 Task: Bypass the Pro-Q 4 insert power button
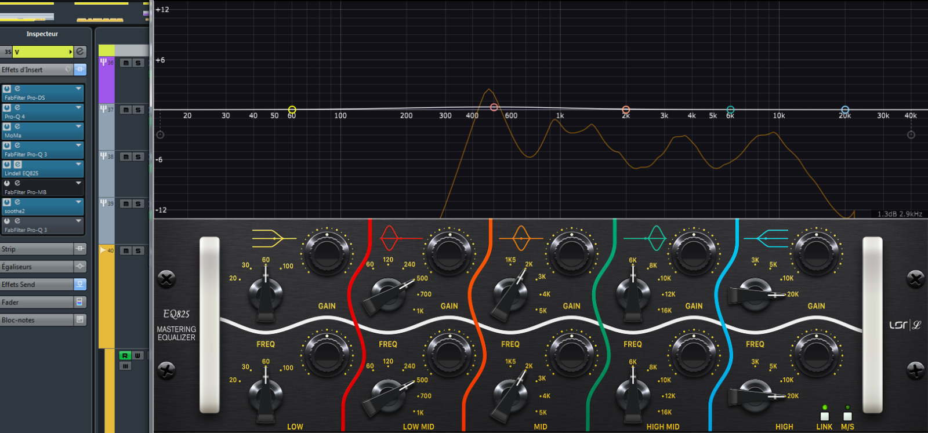click(7, 108)
